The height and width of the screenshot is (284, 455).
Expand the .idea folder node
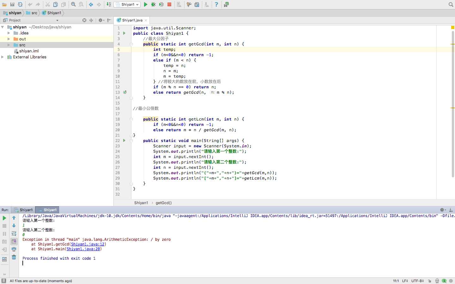pyautogui.click(x=9, y=33)
